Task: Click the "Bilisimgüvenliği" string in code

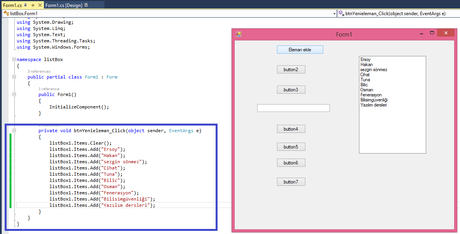Action: click(x=125, y=199)
